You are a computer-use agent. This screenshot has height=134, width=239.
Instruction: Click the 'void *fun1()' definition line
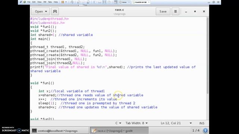[42, 83]
